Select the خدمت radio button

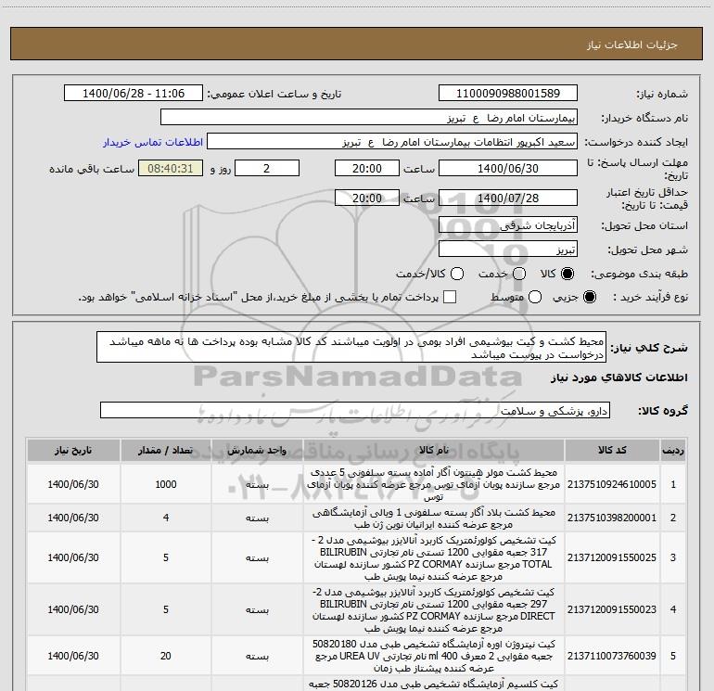tap(519, 274)
